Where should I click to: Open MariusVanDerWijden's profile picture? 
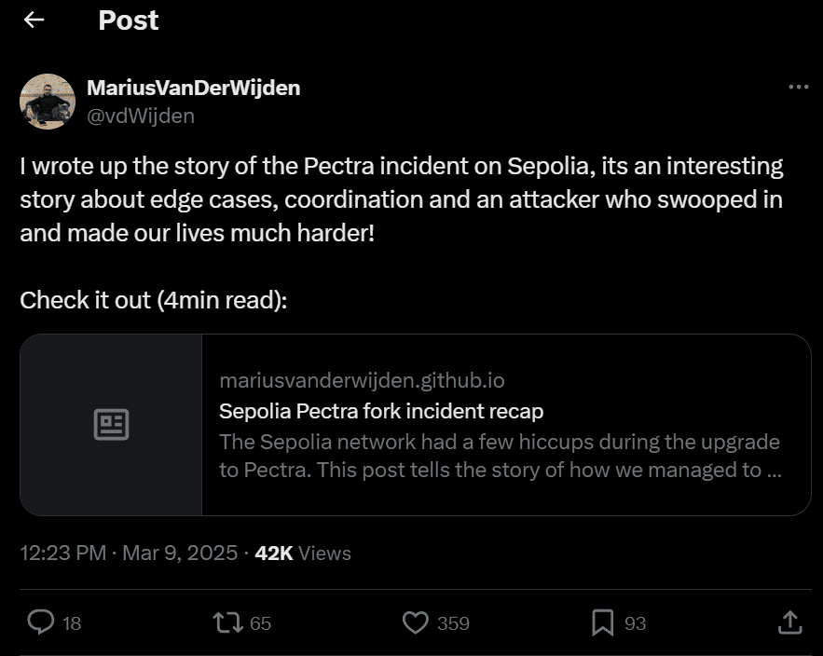tap(48, 102)
